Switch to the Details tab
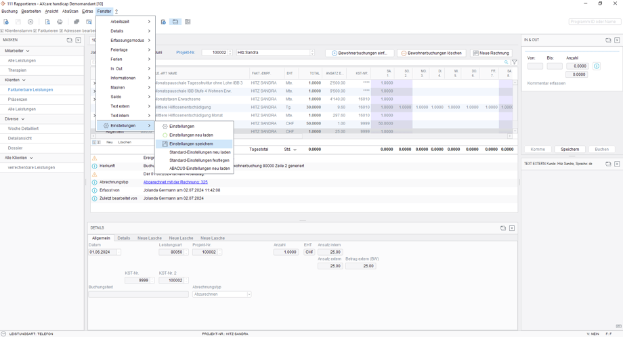 123,238
